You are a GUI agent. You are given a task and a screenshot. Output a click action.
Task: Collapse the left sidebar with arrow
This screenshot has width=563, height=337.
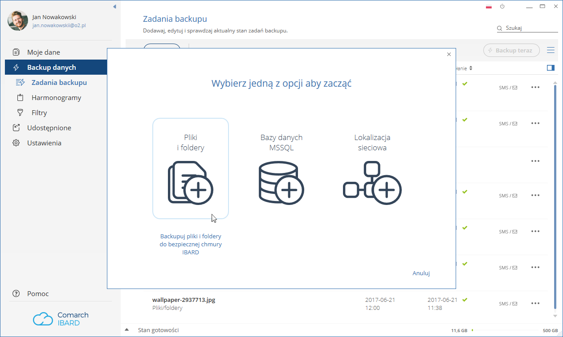(x=114, y=7)
